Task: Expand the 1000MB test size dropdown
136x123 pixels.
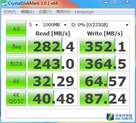Action: pyautogui.click(x=55, y=25)
